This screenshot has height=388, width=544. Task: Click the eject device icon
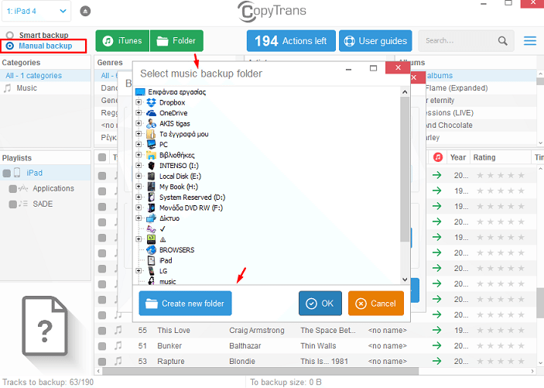point(85,11)
